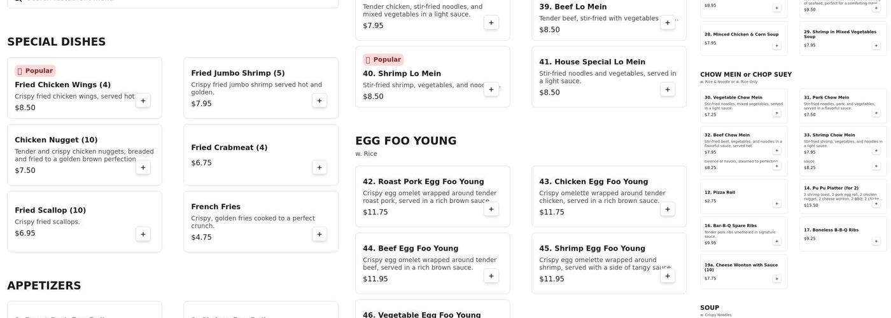Open the 17. Boneless B-B-Q Ribs item title
Image resolution: width=891 pixels, height=318 pixels.
[x=831, y=230]
